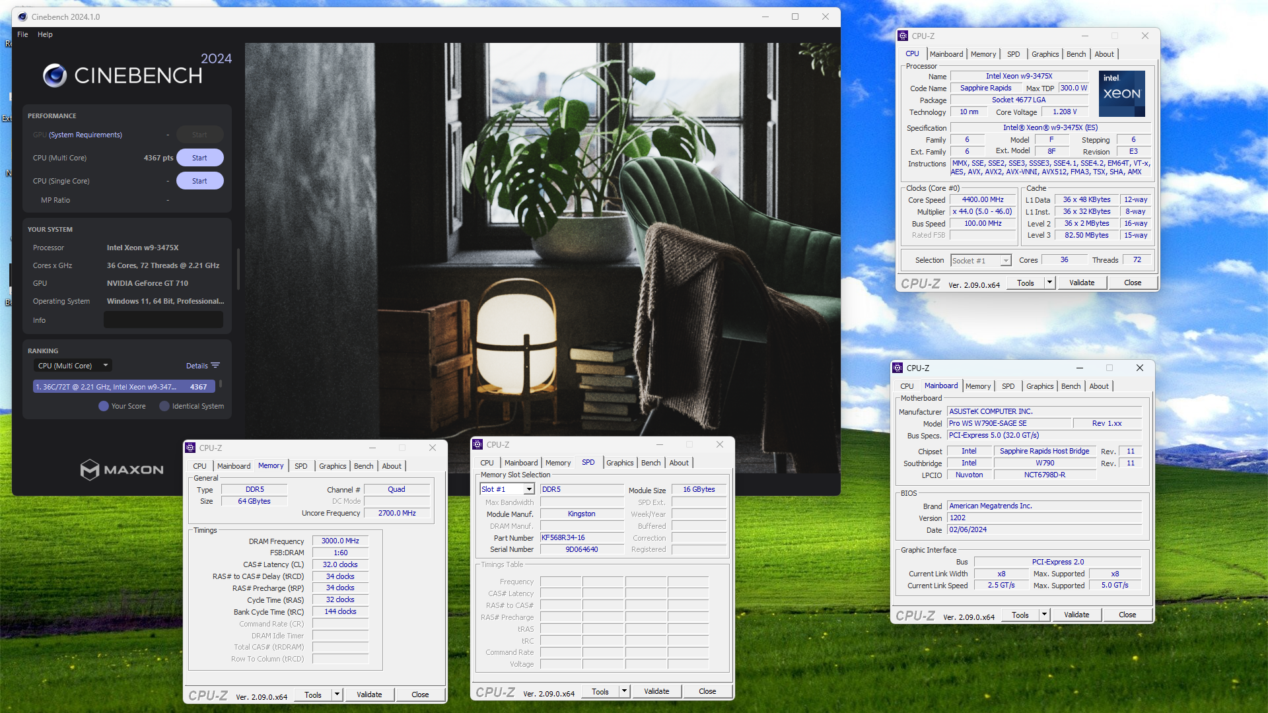
Task: Expand Tools arrow in CPU-Z Mainboard window
Action: click(1044, 615)
